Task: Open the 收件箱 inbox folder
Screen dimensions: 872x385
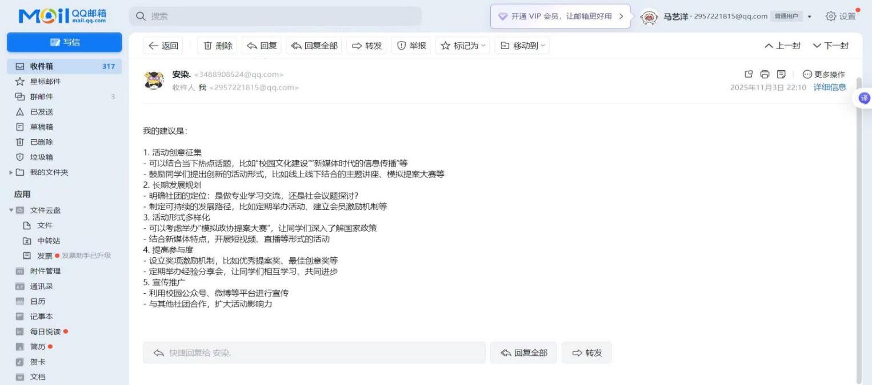Action: click(41, 66)
